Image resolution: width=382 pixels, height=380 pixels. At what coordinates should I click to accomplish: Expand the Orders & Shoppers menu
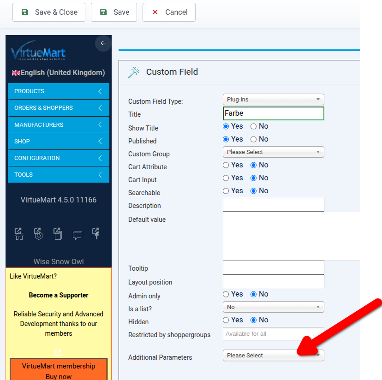(x=59, y=108)
